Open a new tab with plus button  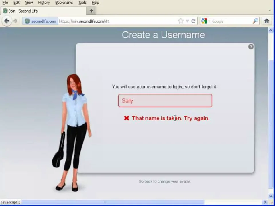point(91,11)
